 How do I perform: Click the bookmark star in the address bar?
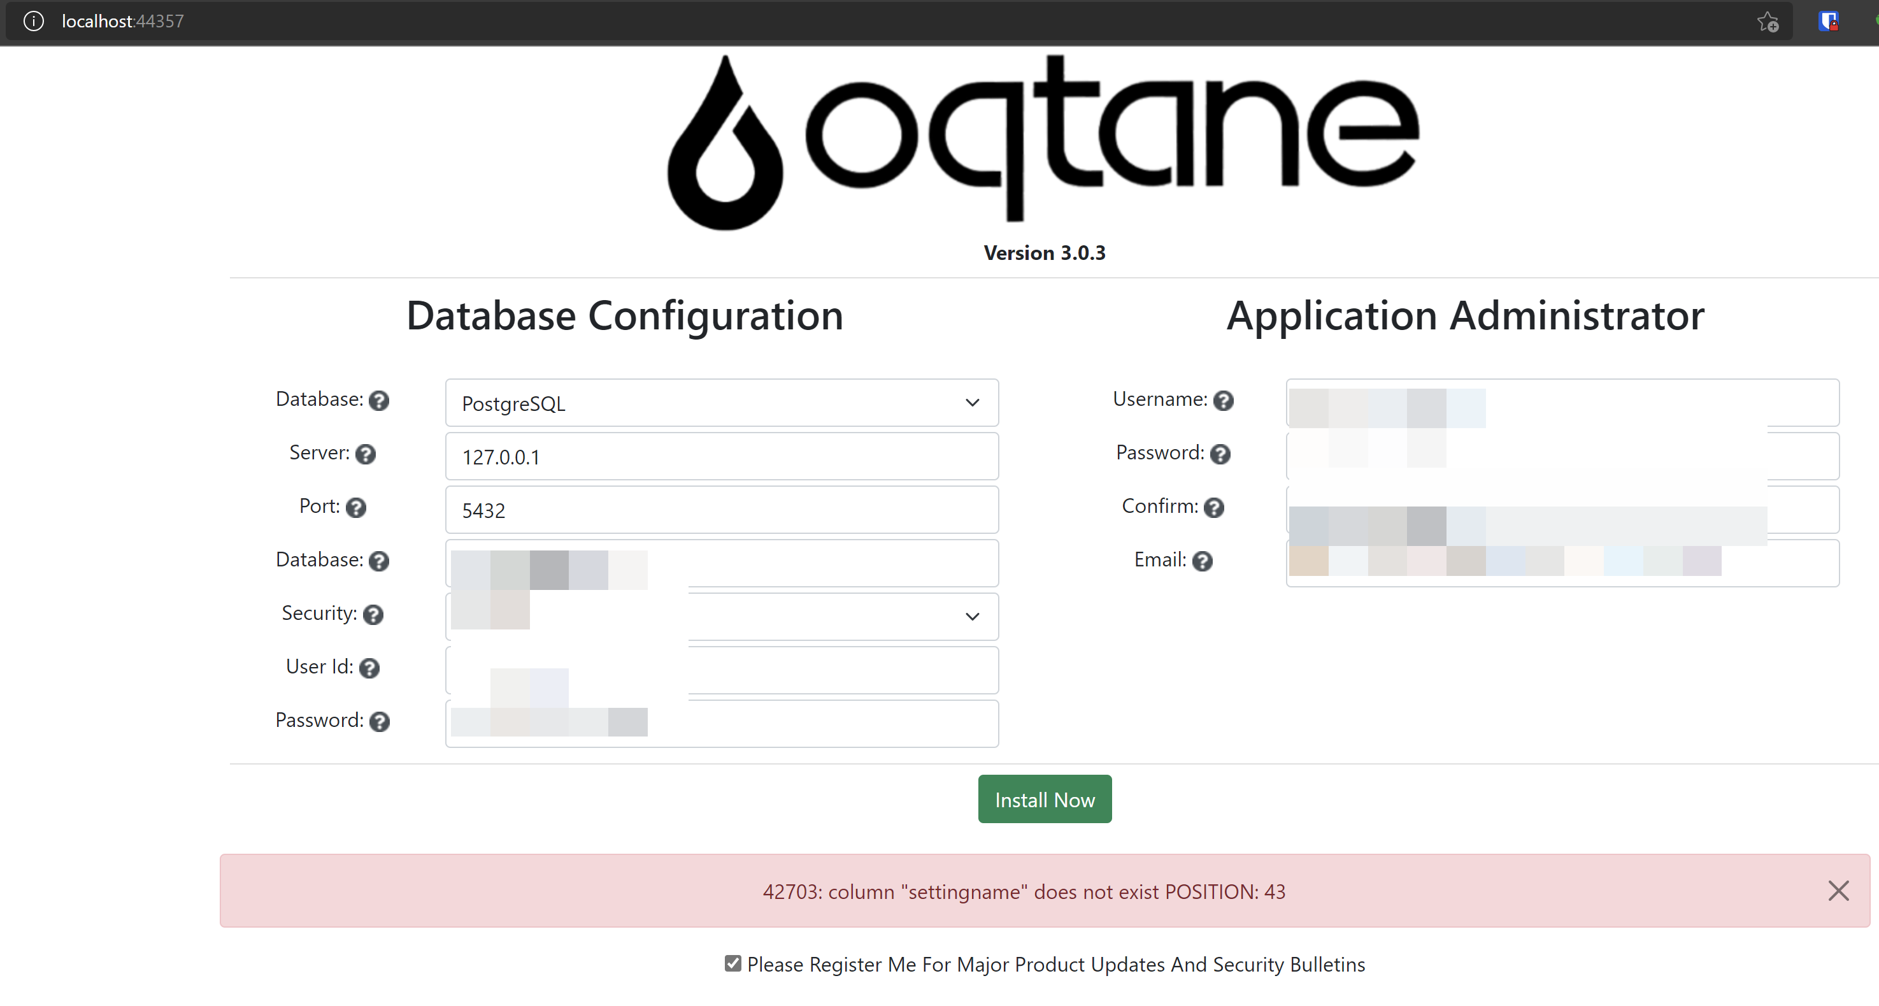pyautogui.click(x=1768, y=21)
